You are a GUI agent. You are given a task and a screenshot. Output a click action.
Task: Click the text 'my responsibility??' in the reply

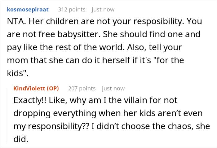pos(51,126)
